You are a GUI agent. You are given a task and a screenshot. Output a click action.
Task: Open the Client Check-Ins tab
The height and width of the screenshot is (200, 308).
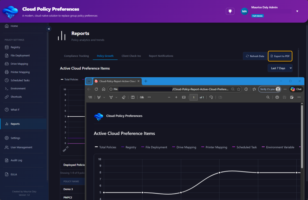[131, 56]
